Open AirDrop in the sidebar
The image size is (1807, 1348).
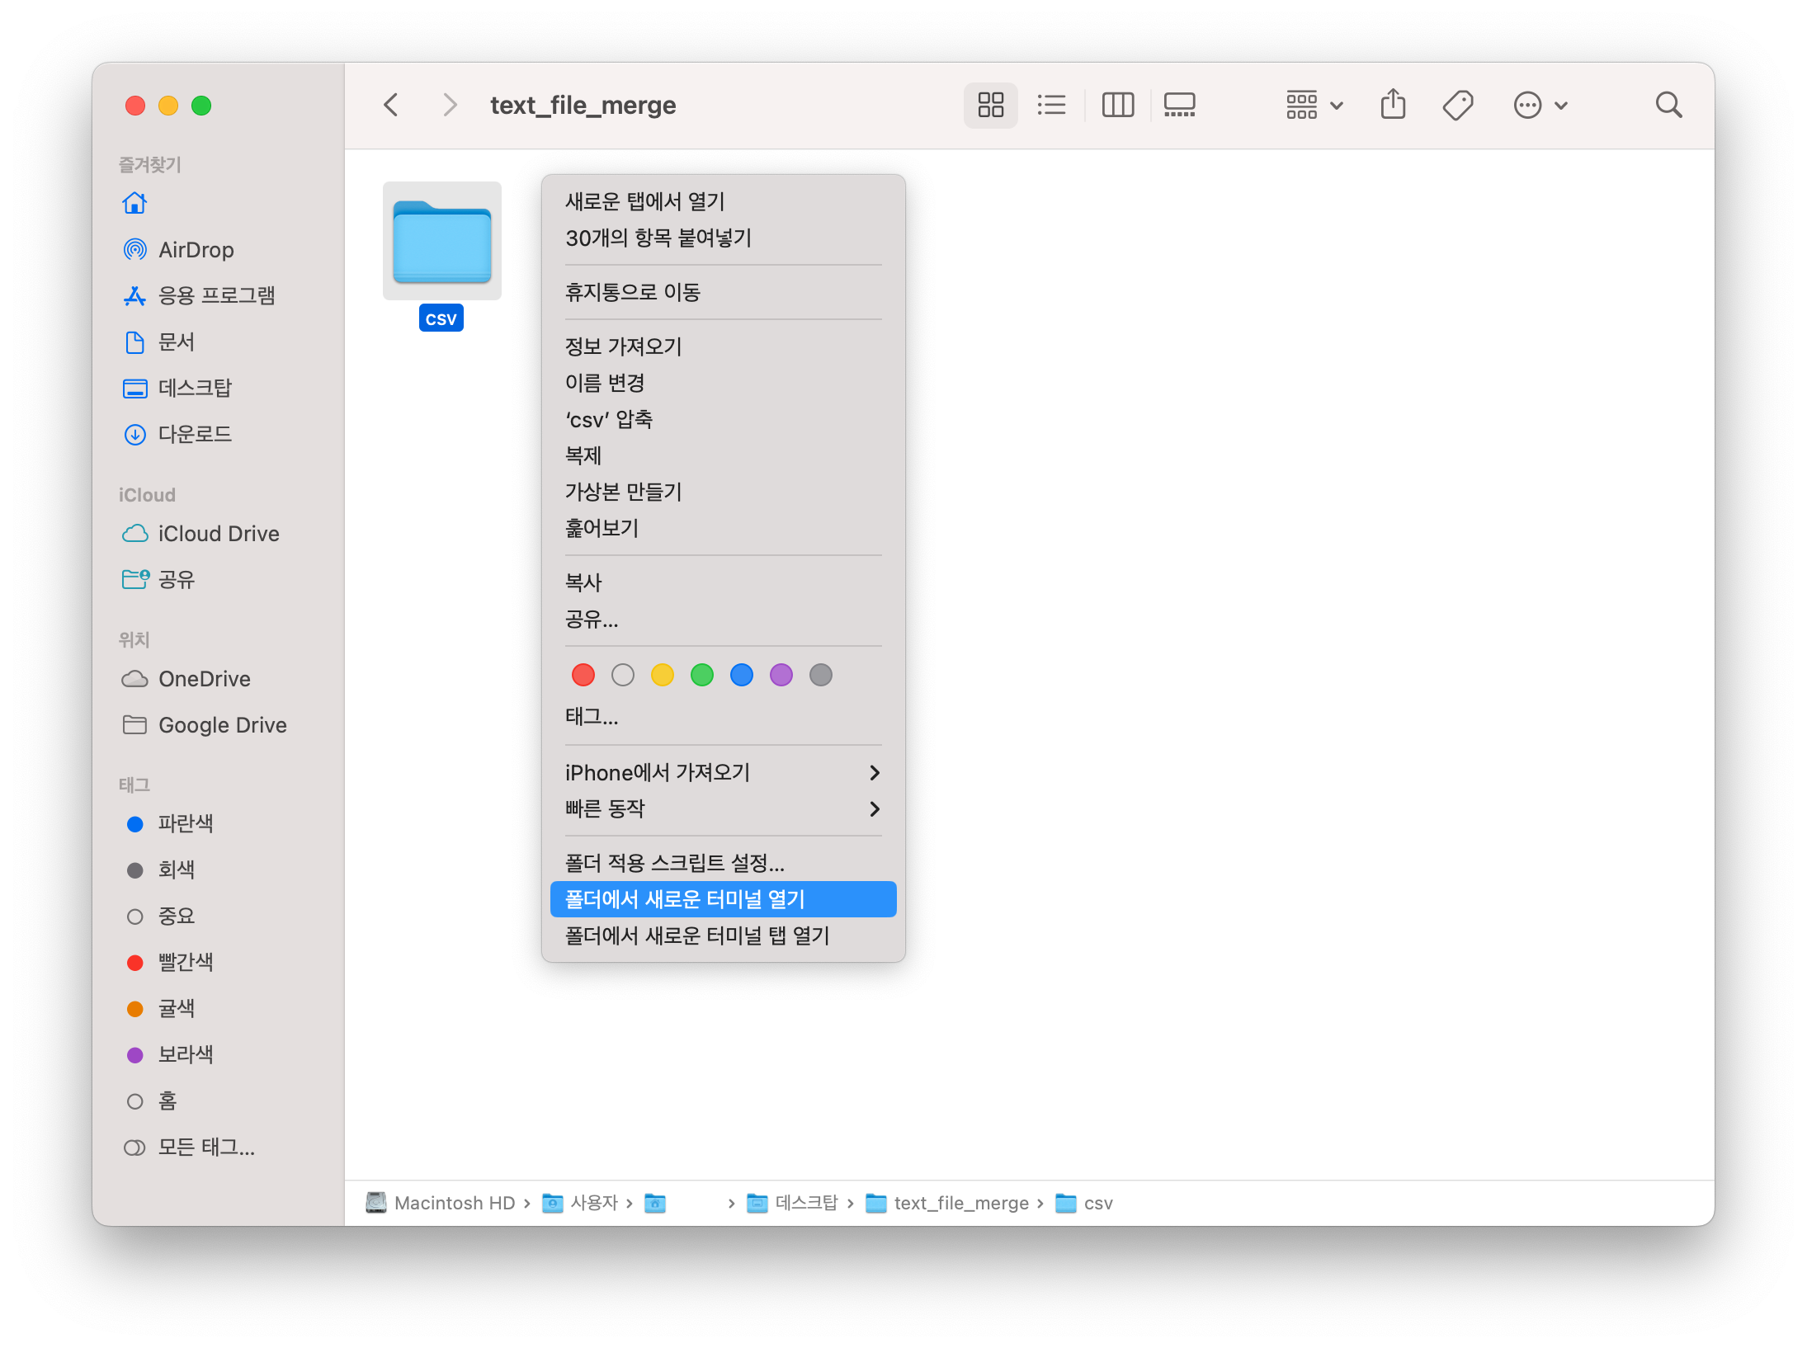pyautogui.click(x=196, y=250)
